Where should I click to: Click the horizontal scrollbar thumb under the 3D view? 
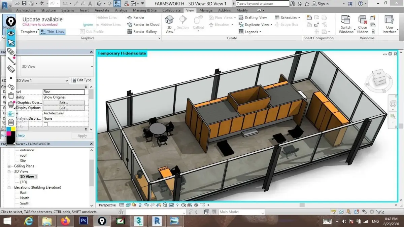pyautogui.click(x=302, y=205)
